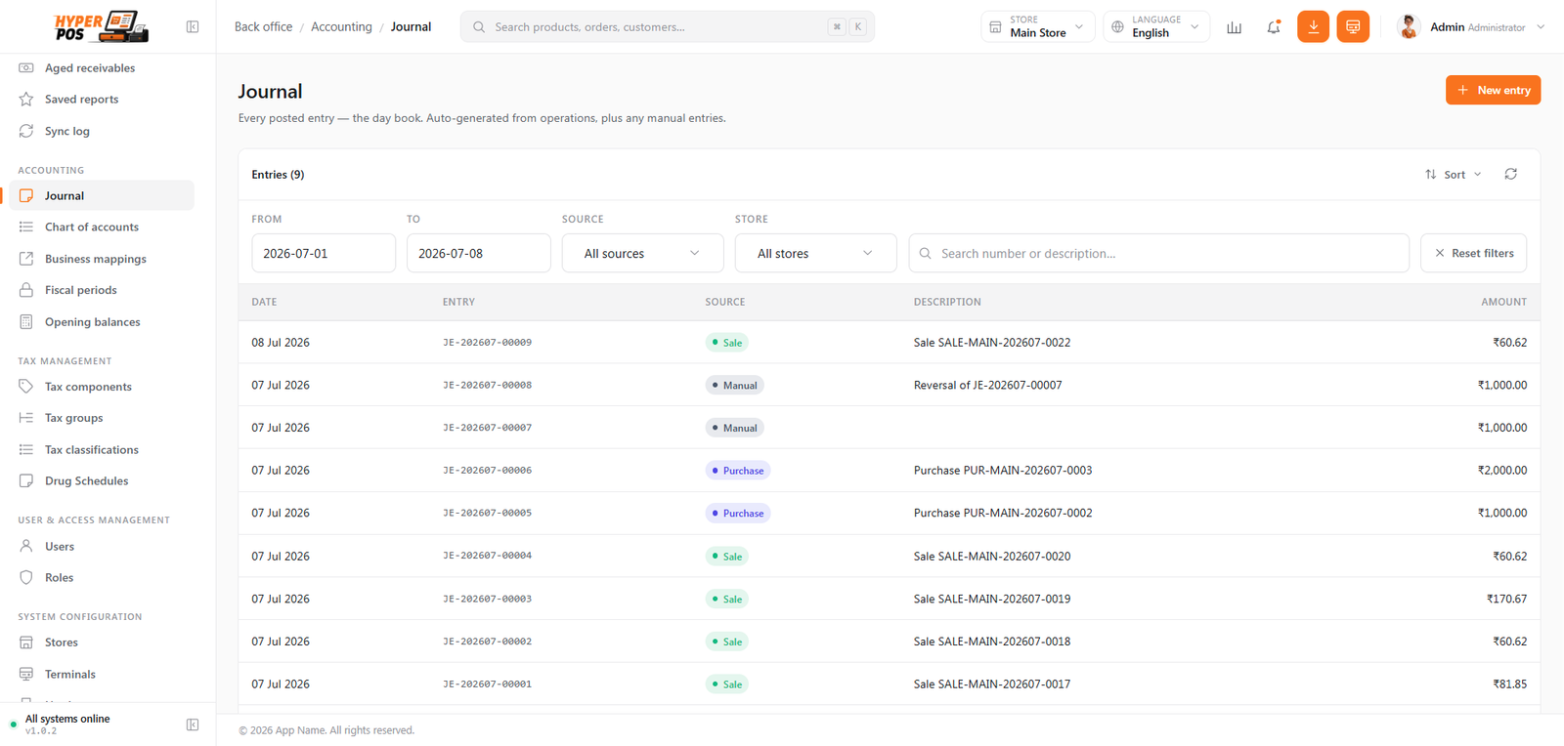Click the Business mappings icon

point(26,259)
